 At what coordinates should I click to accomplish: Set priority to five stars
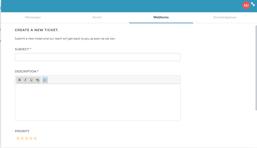(x=35, y=138)
